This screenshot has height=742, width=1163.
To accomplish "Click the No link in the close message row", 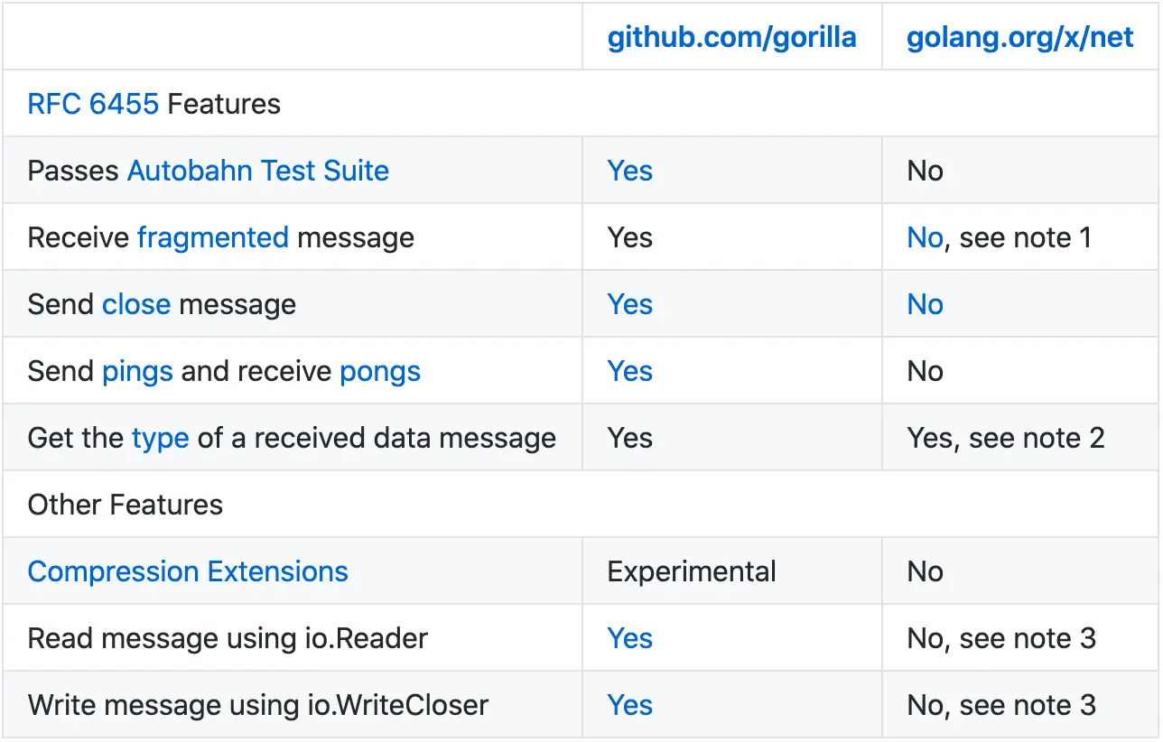I will [925, 305].
